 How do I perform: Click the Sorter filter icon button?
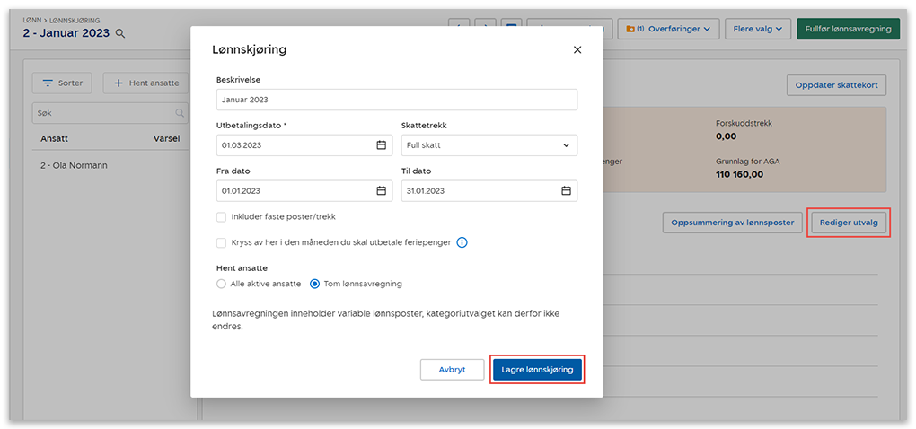[62, 83]
